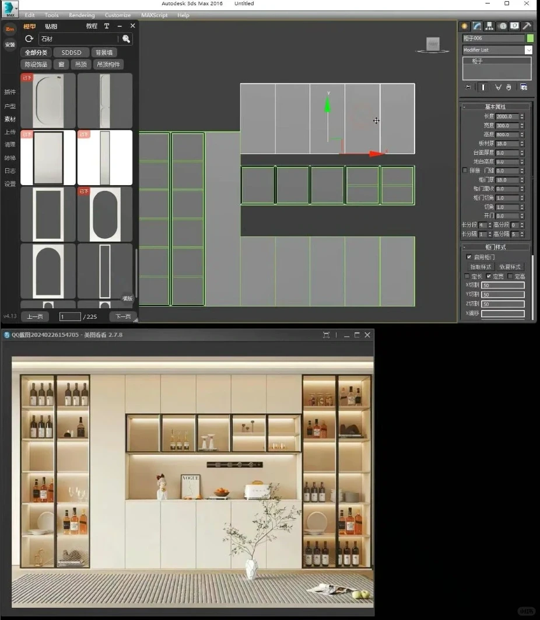Open the Hierarchy panel icon
540x620 pixels.
(x=489, y=26)
